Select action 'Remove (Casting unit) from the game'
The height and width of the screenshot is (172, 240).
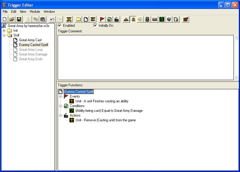click(x=106, y=120)
